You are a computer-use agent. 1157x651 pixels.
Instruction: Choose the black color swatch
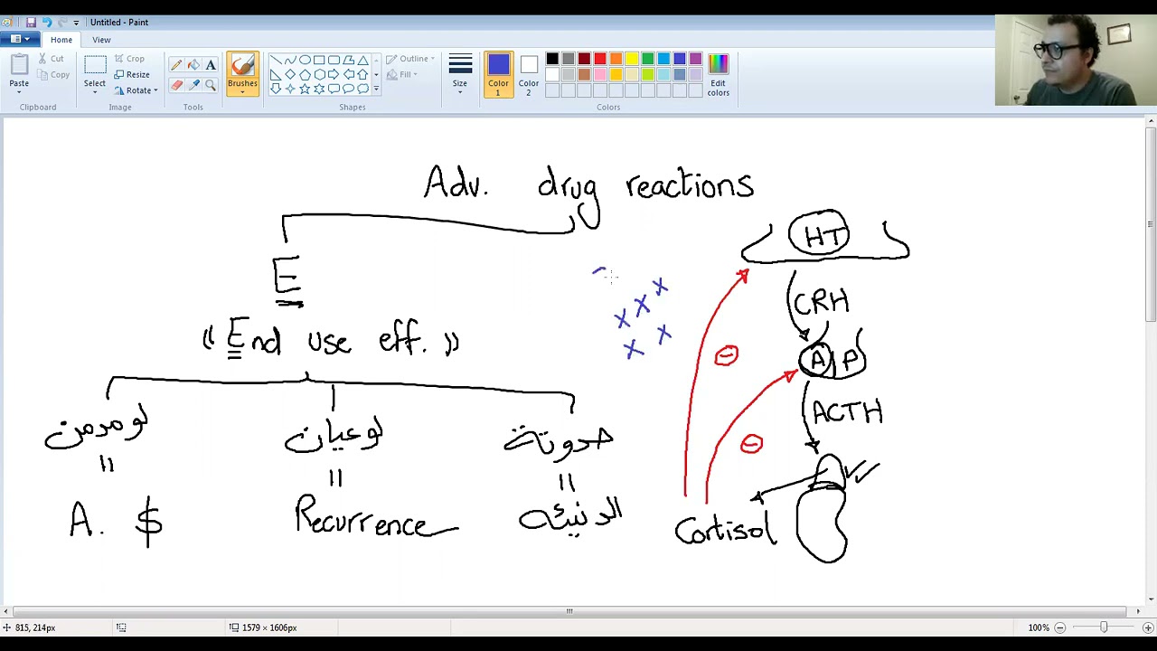[552, 59]
